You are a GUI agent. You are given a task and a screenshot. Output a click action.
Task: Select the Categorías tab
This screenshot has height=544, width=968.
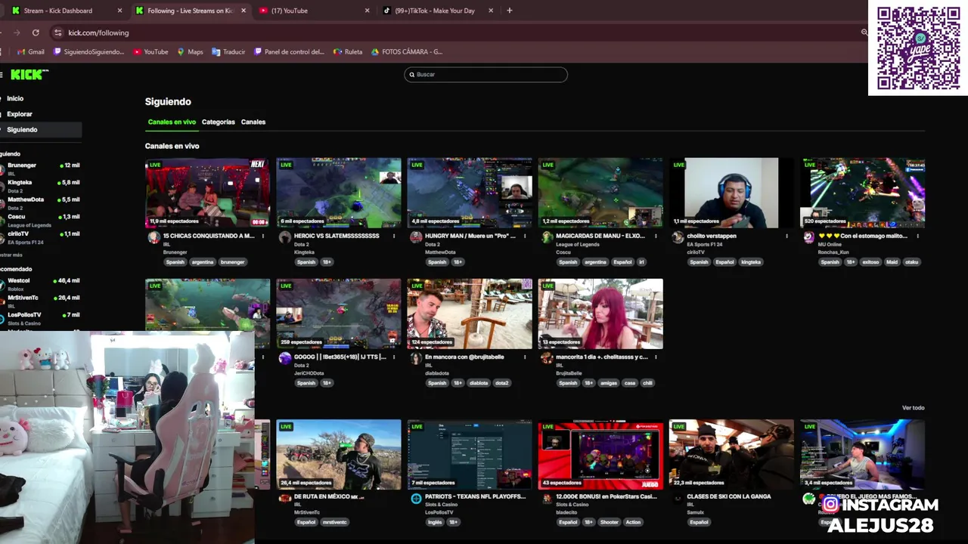point(219,122)
